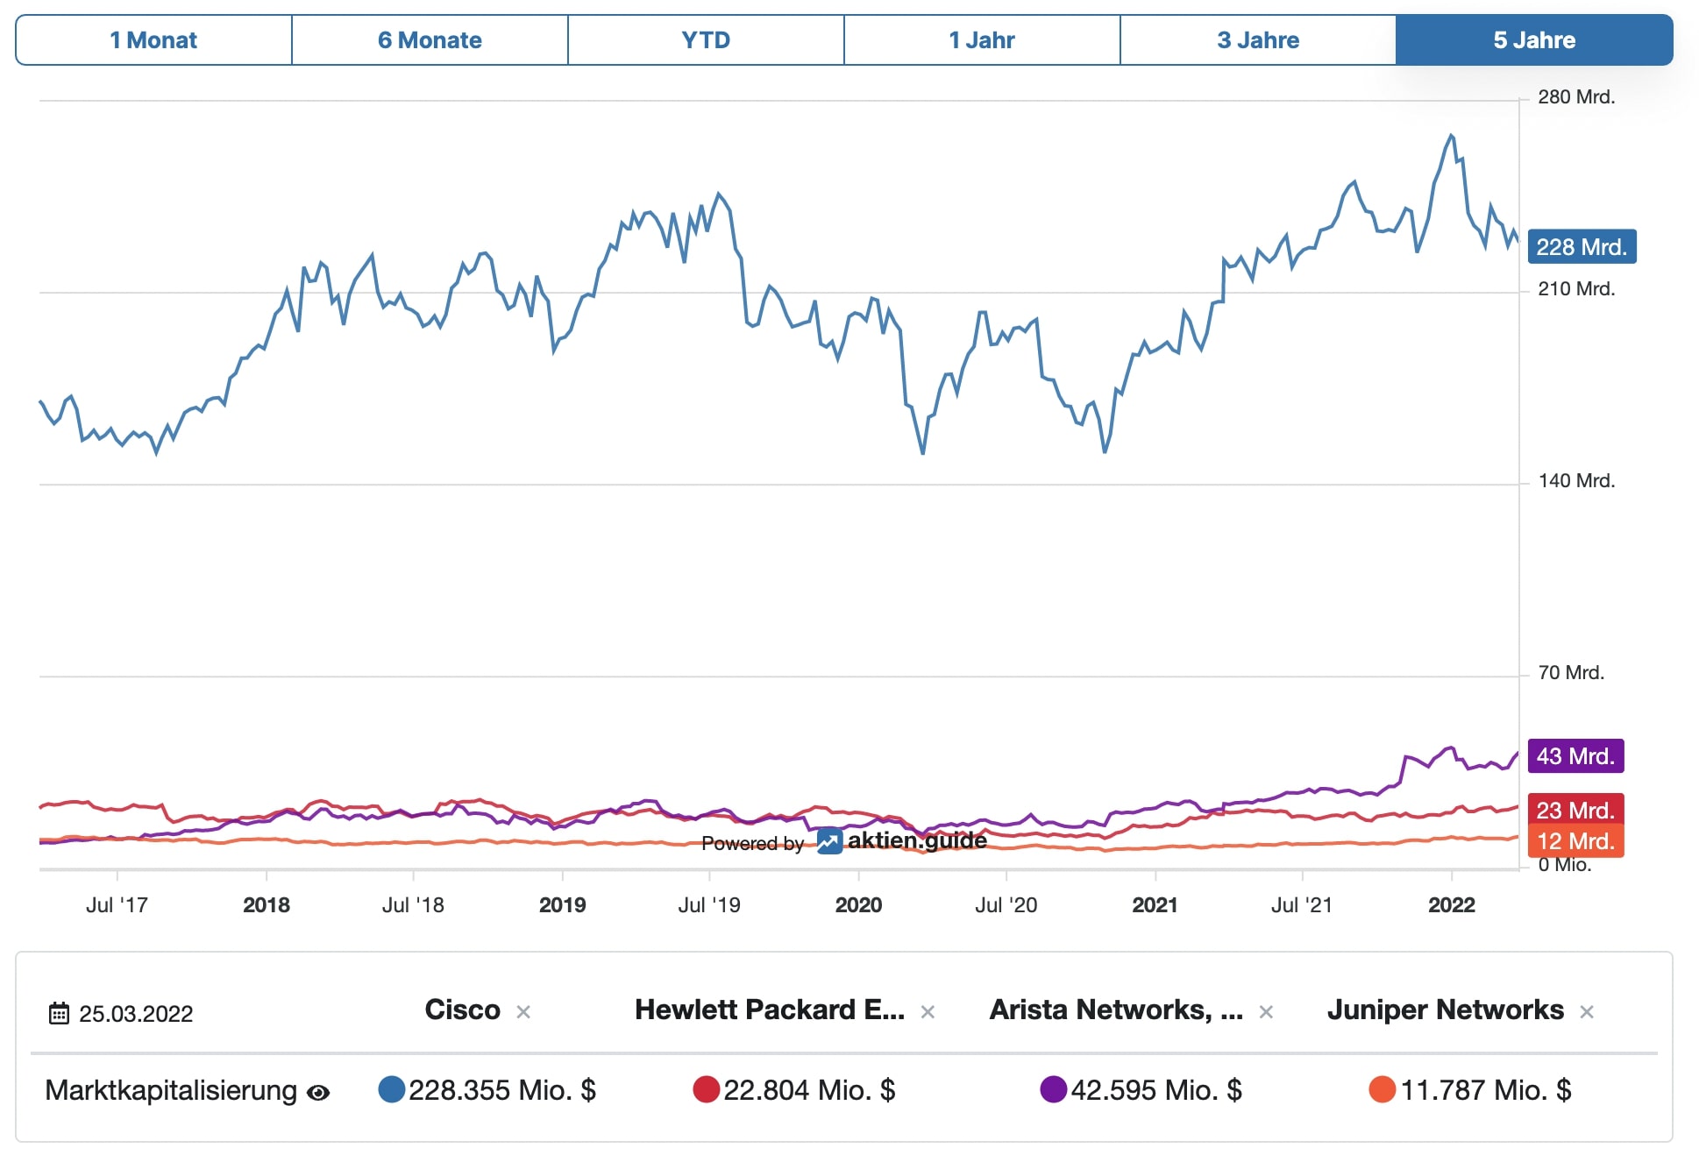Click the 11.787 Mio. $ value
This screenshot has height=1155, width=1699.
1486,1090
